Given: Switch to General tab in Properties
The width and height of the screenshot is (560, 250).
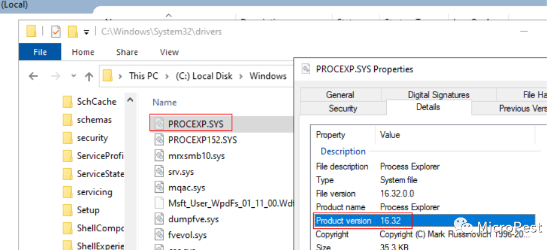Looking at the screenshot, I should (x=340, y=95).
